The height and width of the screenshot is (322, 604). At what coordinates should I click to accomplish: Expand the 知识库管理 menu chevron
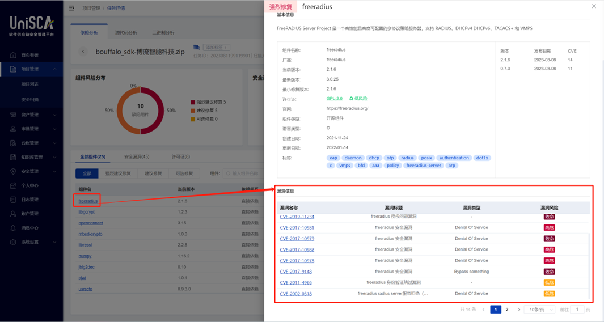(54, 157)
